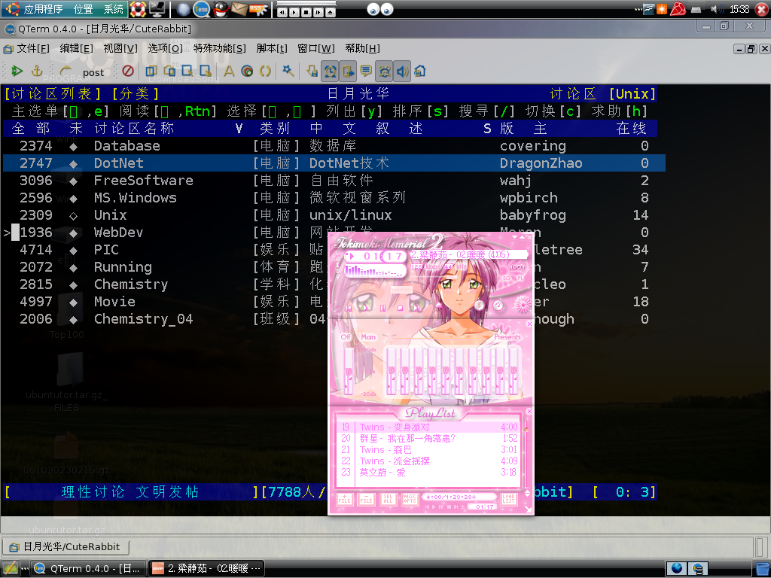
Task: Open 窗口[W] menu
Action: click(x=315, y=48)
